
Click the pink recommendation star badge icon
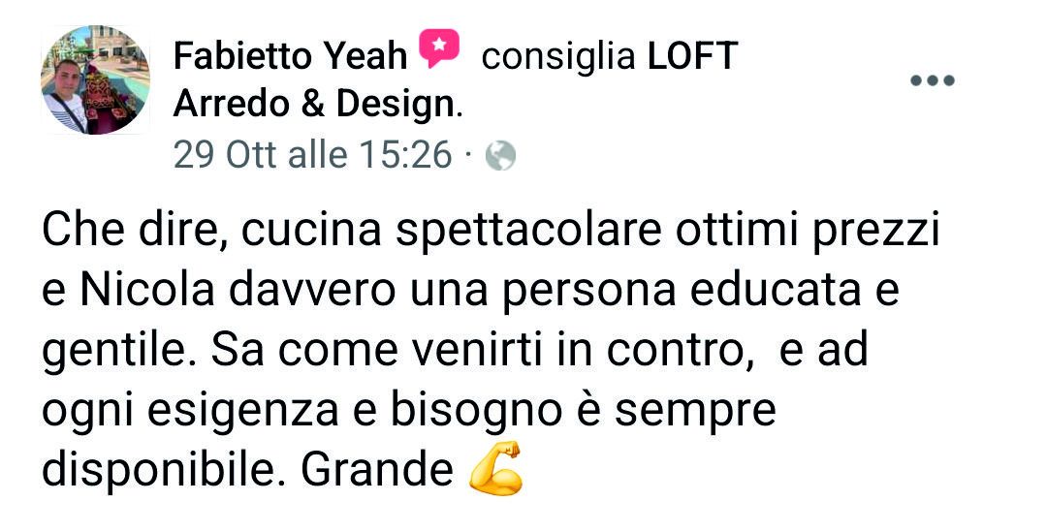[x=439, y=48]
